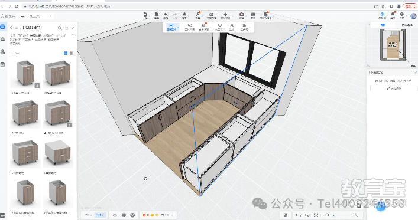Expand the category filter chevron in catalog

[x=73, y=35]
